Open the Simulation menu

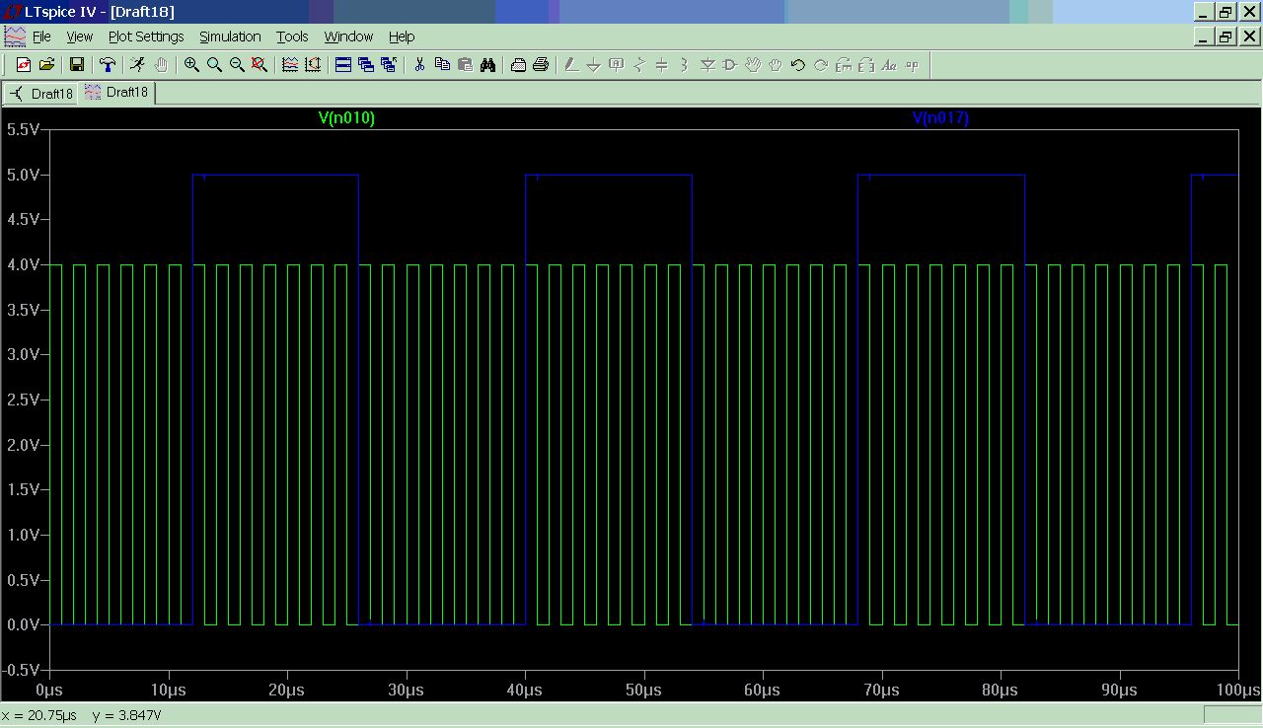230,36
